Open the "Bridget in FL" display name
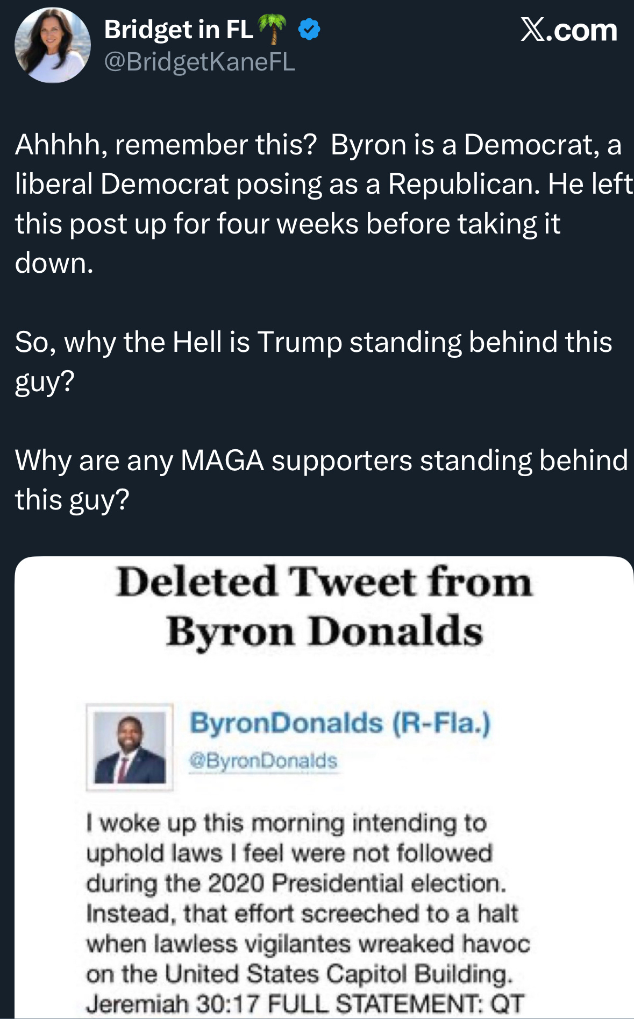Screen dimensions: 634x1019 pos(179,30)
